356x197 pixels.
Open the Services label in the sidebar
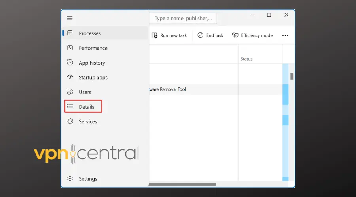tap(88, 121)
